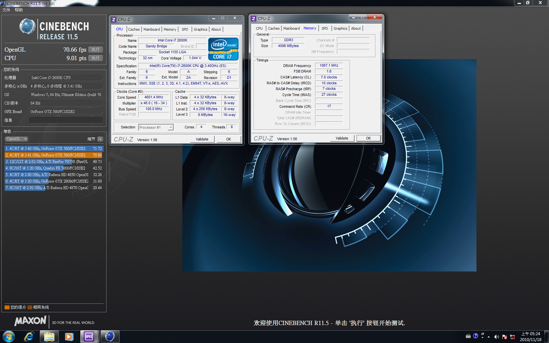
Task: Open Windows Explorer folder icon in taskbar
Action: point(49,336)
